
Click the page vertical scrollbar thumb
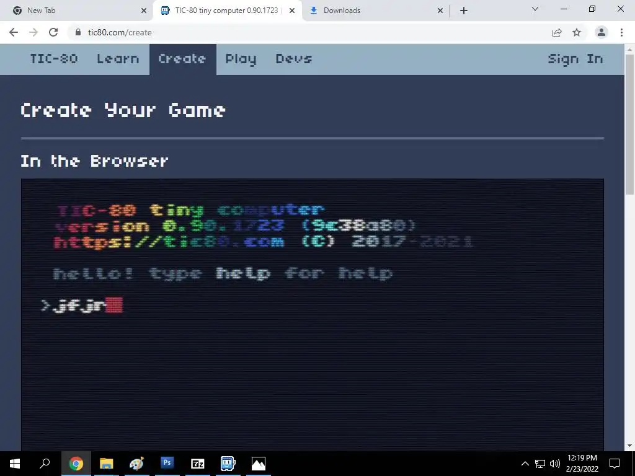pos(630,124)
